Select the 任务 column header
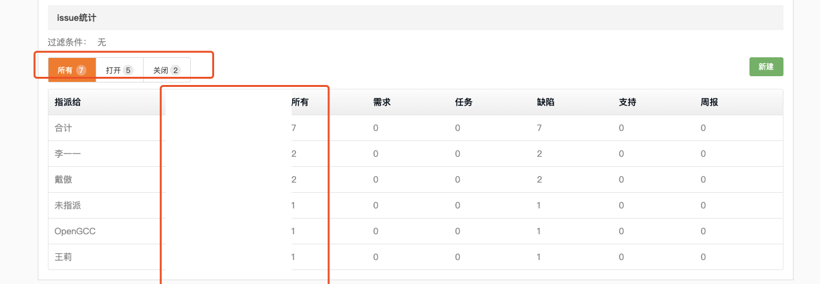The height and width of the screenshot is (284, 820). pos(464,102)
